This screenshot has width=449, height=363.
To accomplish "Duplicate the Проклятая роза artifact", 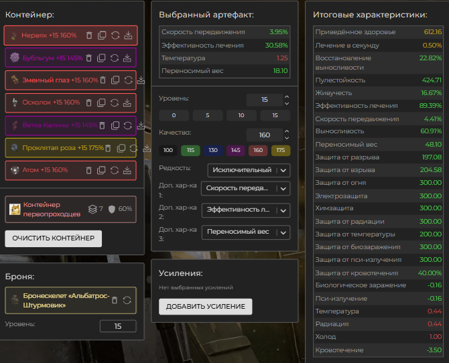I will point(121,148).
